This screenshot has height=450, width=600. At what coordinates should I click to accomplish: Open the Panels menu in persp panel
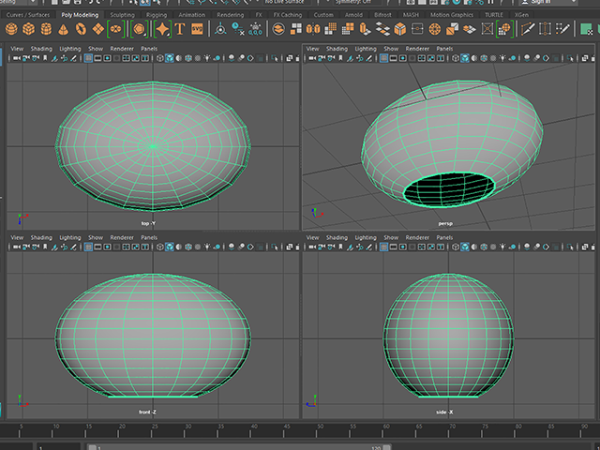click(444, 49)
